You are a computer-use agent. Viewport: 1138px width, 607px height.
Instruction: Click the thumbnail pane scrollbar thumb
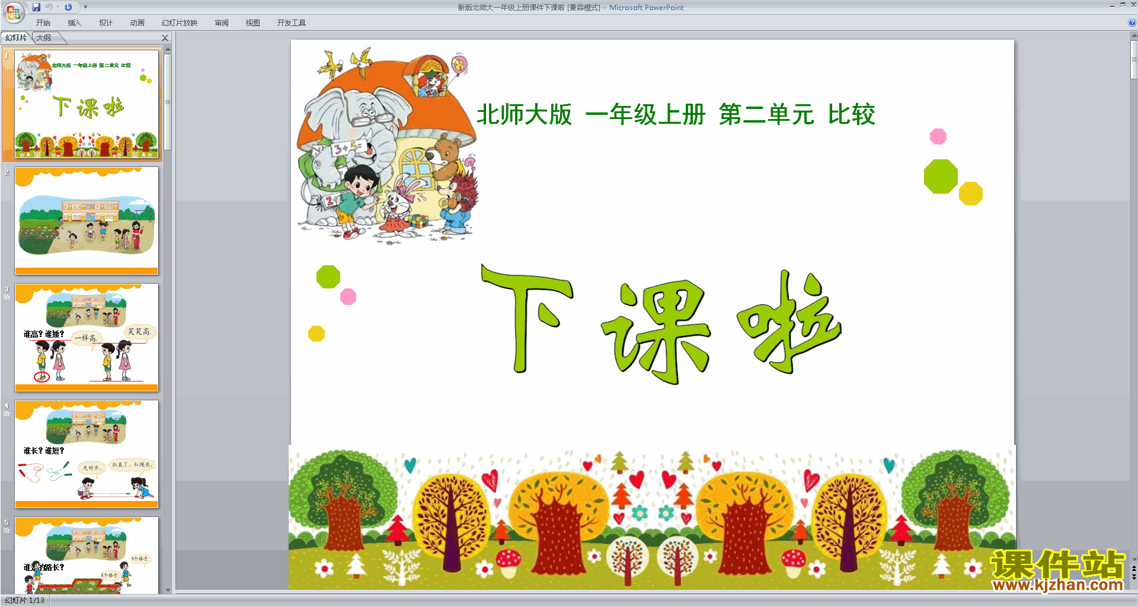click(168, 102)
